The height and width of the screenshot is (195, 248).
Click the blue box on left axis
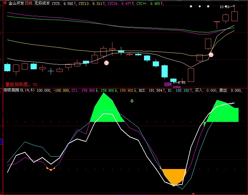tap(1, 142)
